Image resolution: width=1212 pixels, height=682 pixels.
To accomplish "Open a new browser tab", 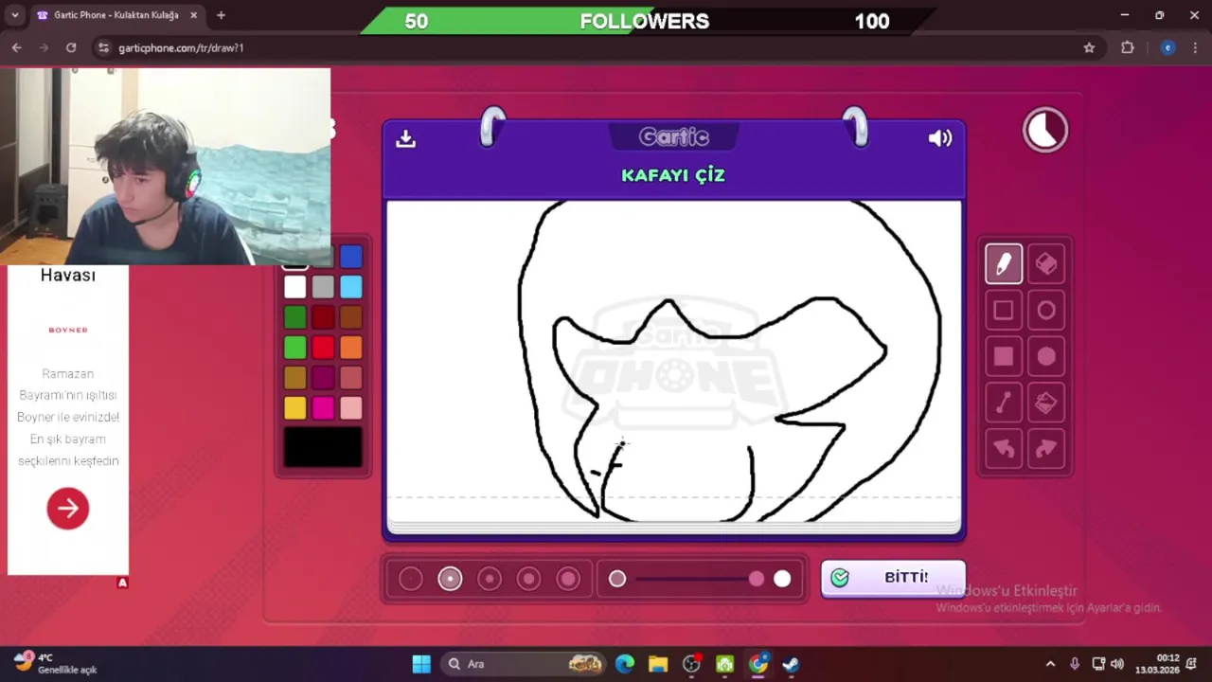I will pos(221,15).
